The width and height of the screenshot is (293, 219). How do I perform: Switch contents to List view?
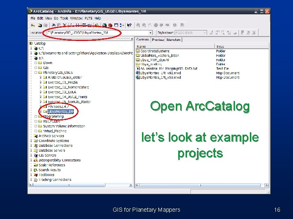pos(78,25)
